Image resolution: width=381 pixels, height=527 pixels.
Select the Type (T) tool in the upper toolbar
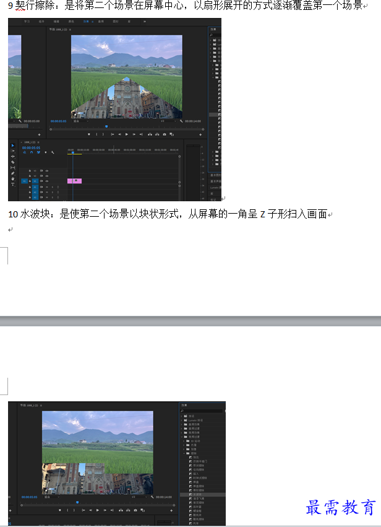coord(13,185)
